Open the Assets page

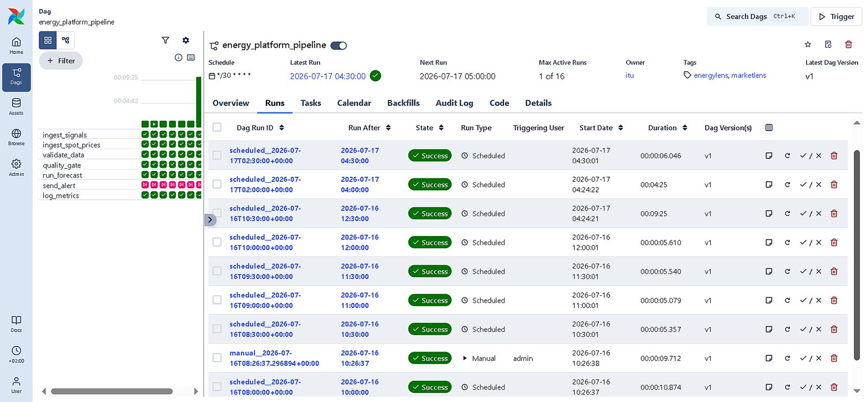pos(16,107)
